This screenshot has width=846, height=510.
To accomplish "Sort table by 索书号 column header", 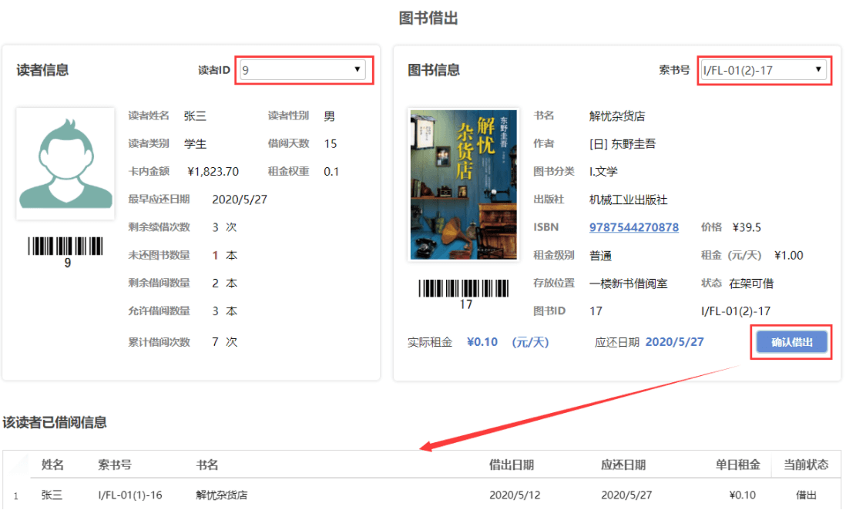I will 115,465.
